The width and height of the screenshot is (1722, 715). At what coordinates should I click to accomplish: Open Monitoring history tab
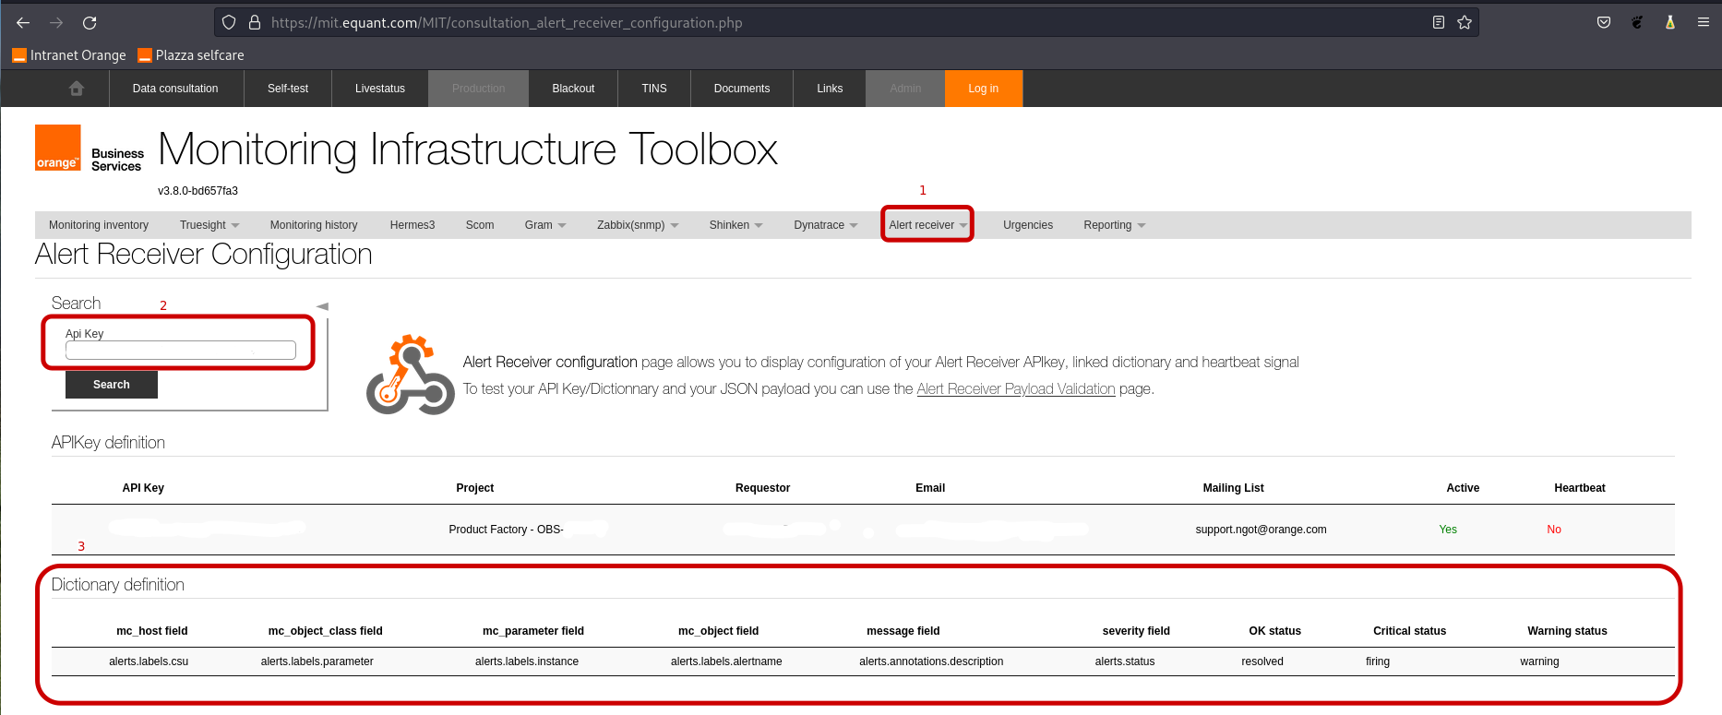(x=314, y=225)
